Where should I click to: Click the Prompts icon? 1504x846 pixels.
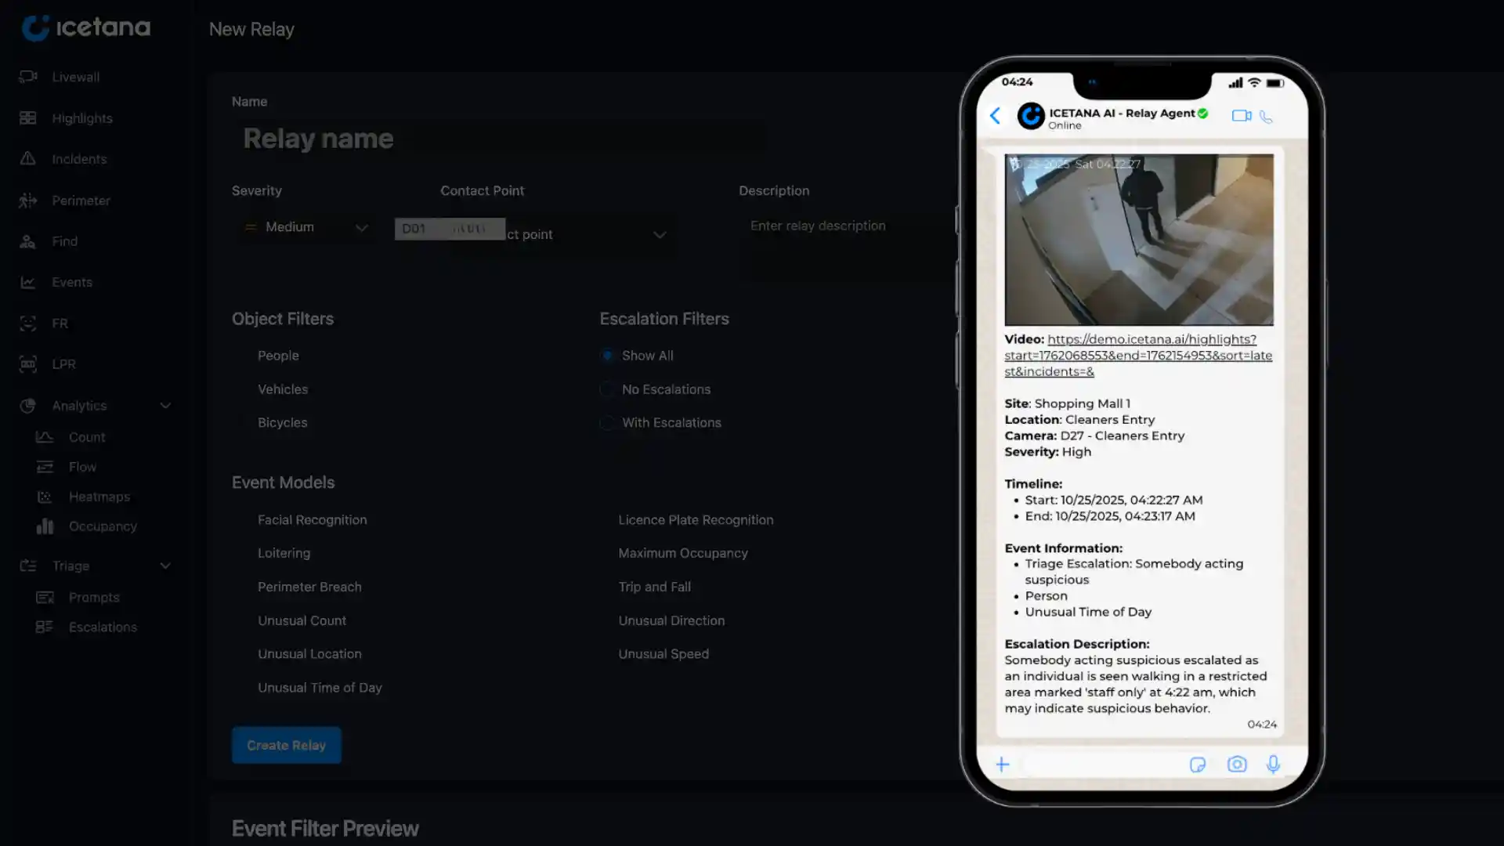pyautogui.click(x=45, y=597)
